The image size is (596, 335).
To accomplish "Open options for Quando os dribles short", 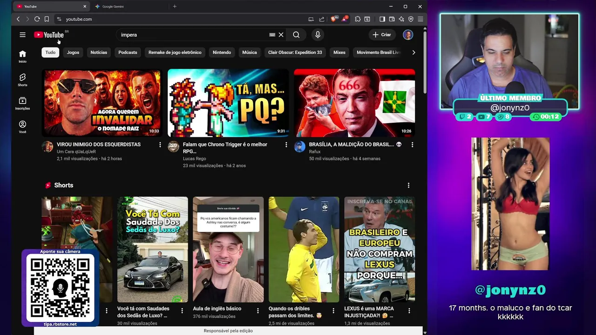I will 333,310.
